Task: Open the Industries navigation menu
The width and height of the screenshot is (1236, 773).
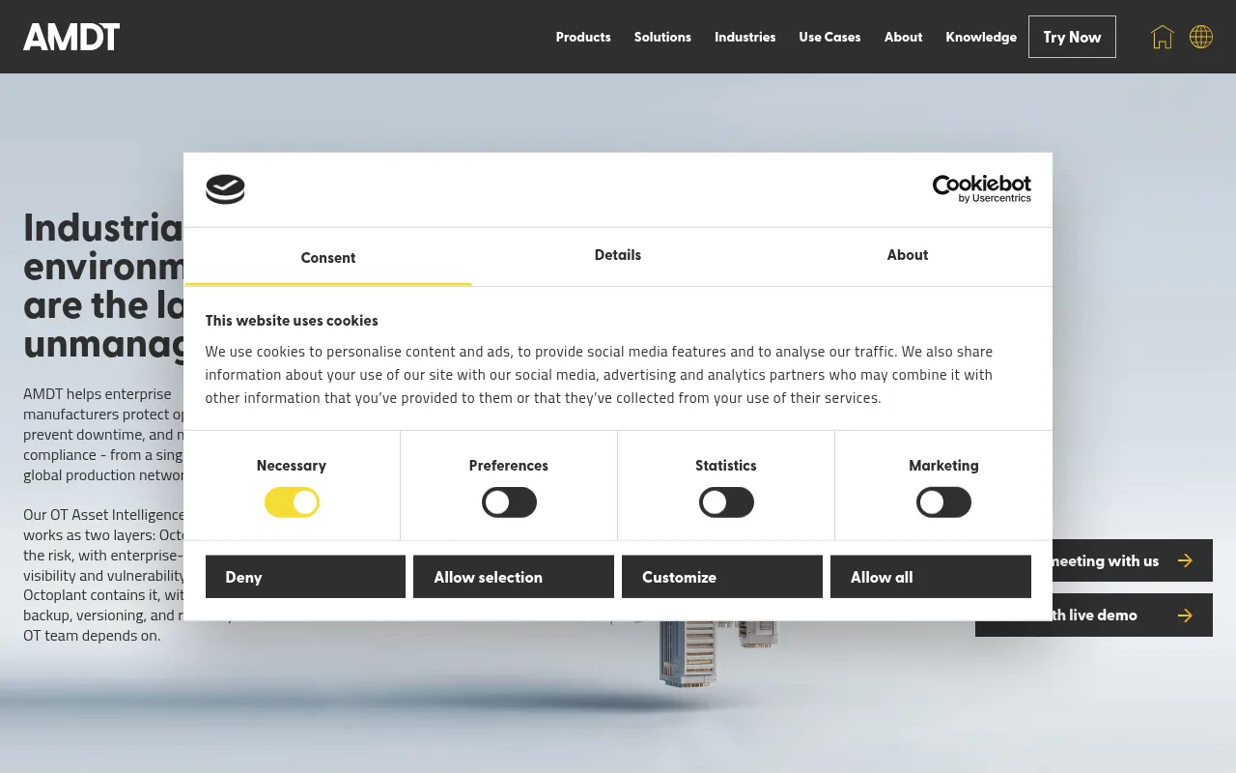Action: pos(744,37)
